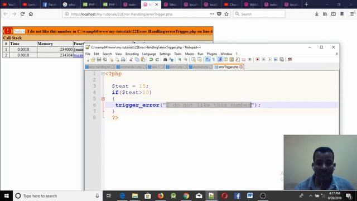Click Undo icon in Notepad++ toolbar
Viewport: 357px width, 201px height.
pyautogui.click(x=151, y=60)
